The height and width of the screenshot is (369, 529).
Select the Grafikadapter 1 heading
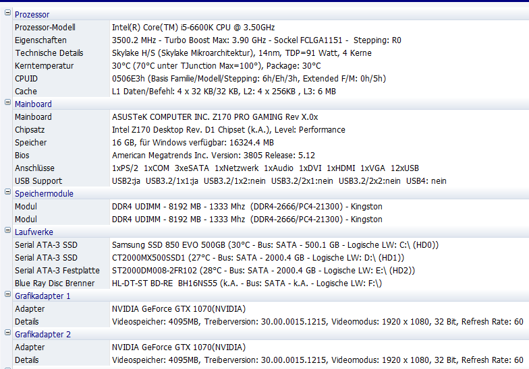pyautogui.click(x=43, y=296)
